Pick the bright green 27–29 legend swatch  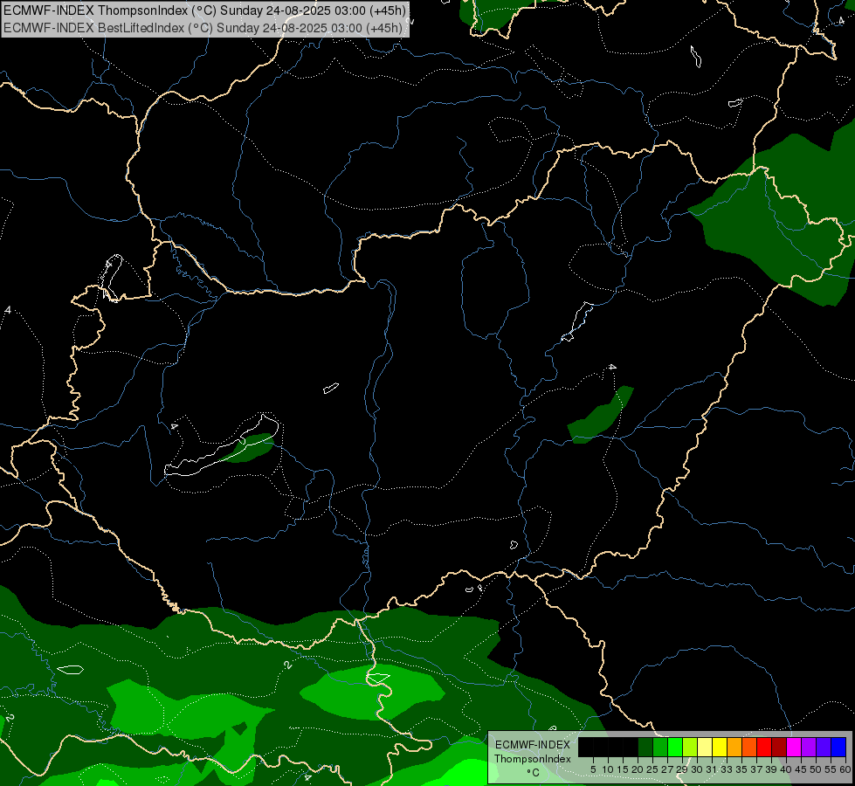(x=675, y=747)
